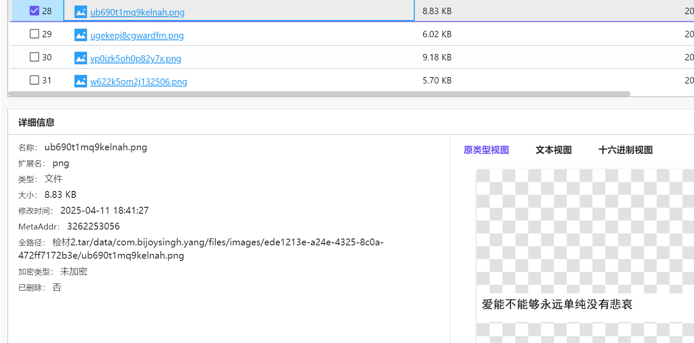The image size is (694, 343).
Task: Click the row number 30
Action: pyautogui.click(x=47, y=57)
